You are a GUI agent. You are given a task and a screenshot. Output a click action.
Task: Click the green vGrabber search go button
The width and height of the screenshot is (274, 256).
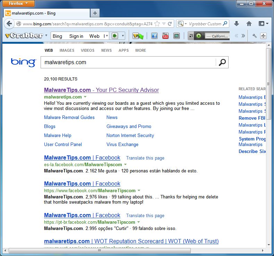tap(115, 36)
